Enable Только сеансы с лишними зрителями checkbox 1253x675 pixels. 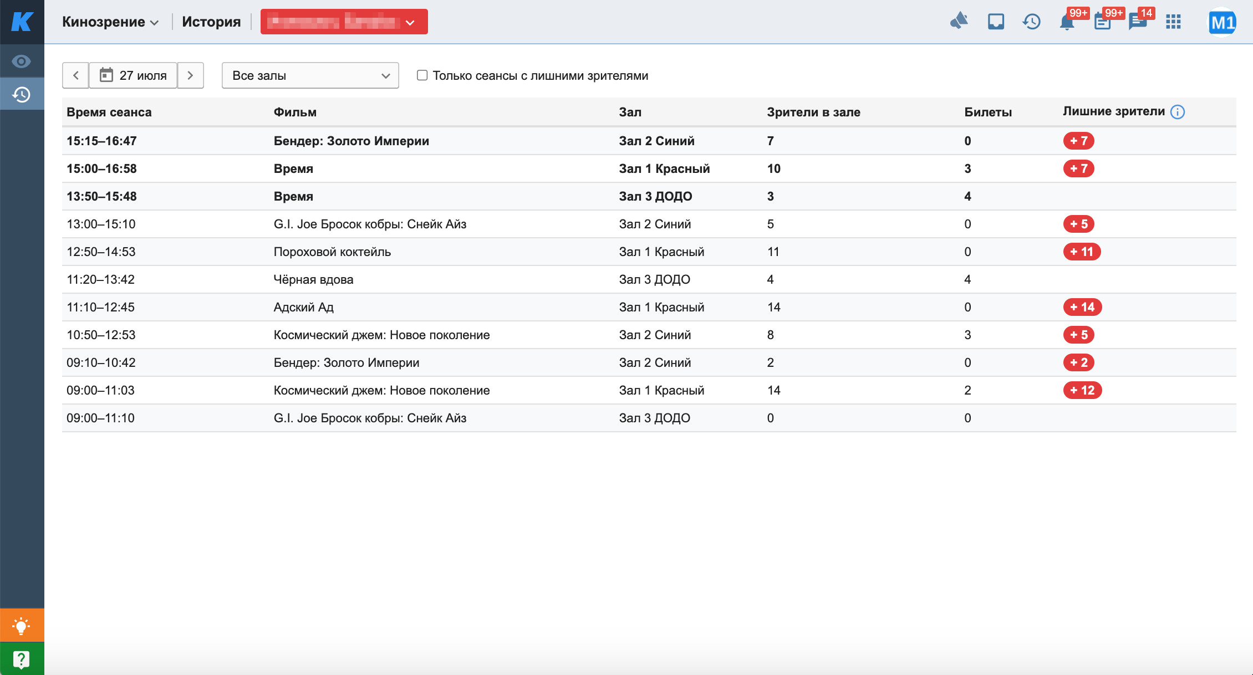422,75
